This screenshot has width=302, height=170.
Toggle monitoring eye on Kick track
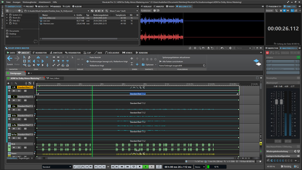[x=25, y=148]
